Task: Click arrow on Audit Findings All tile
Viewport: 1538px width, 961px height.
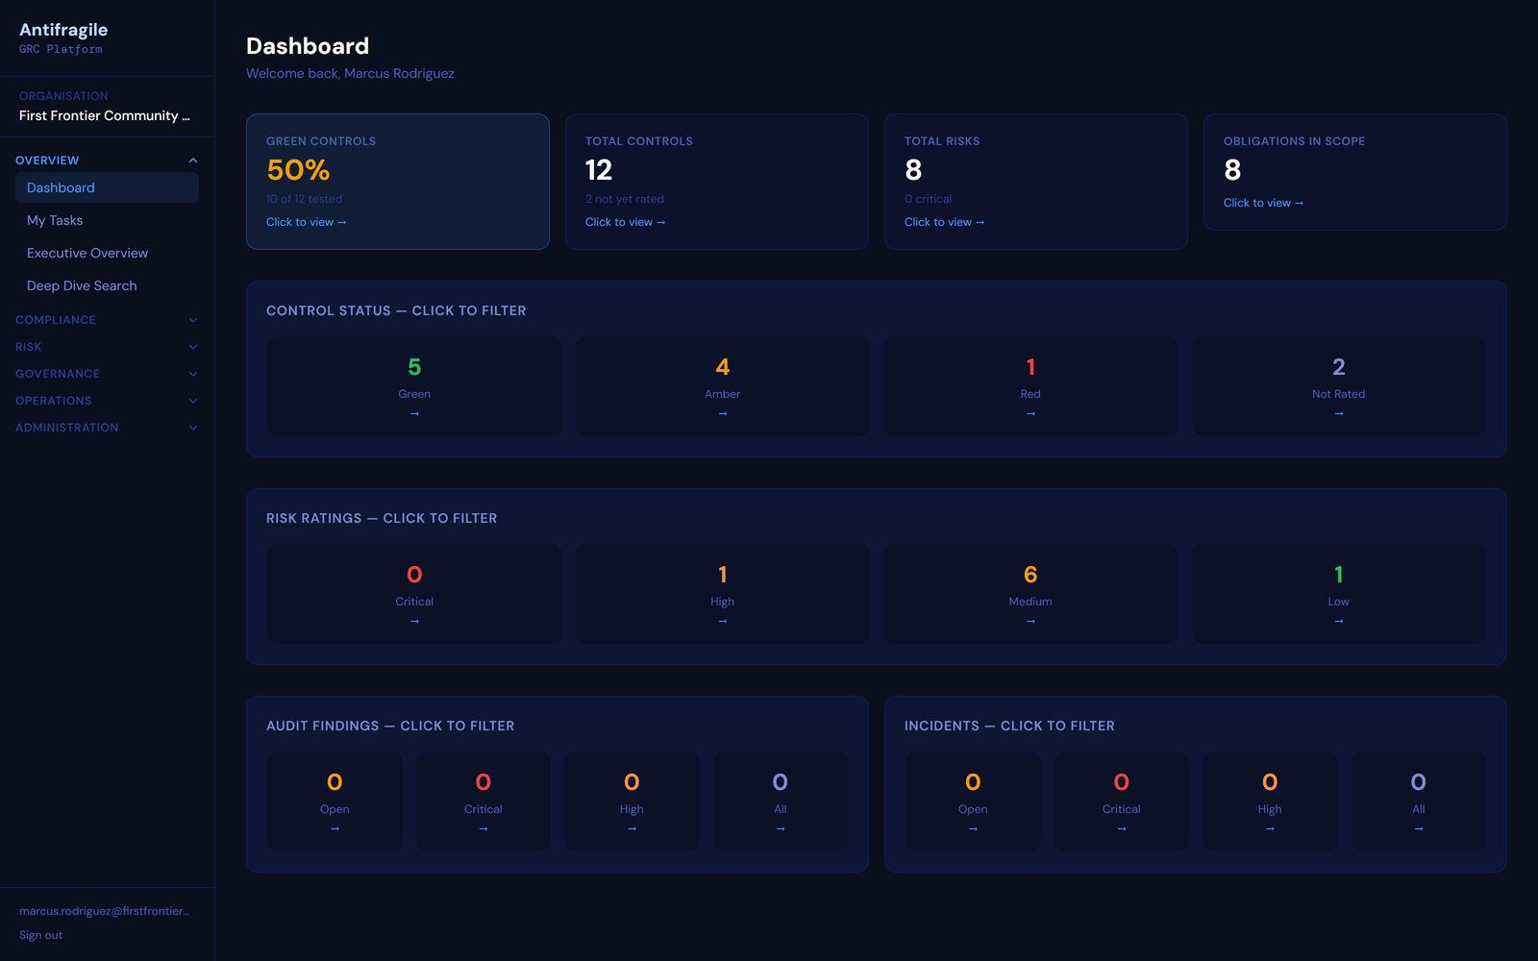Action: click(781, 829)
